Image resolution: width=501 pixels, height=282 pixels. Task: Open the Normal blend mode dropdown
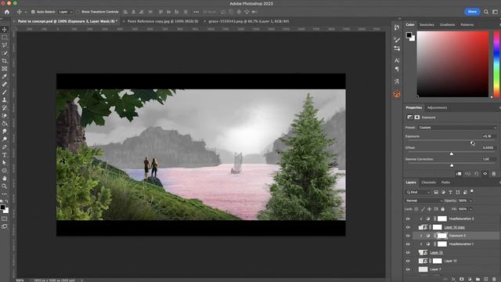click(424, 201)
